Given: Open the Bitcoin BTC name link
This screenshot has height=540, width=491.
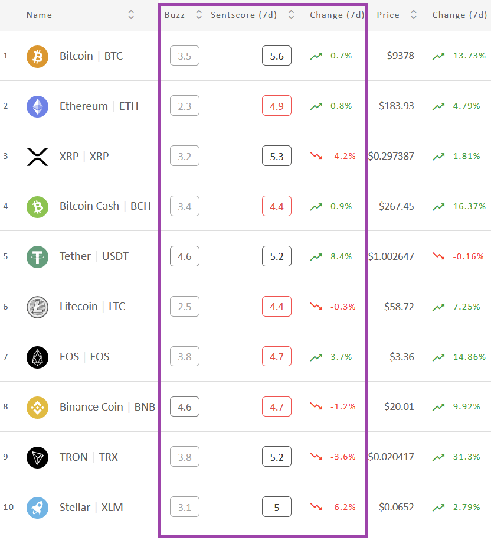Looking at the screenshot, I should tap(91, 56).
